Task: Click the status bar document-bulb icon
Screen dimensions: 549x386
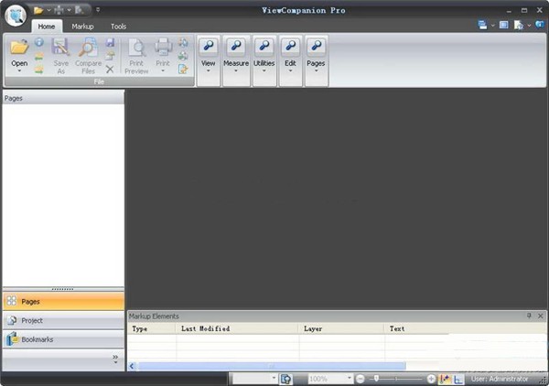Action: [x=286, y=379]
